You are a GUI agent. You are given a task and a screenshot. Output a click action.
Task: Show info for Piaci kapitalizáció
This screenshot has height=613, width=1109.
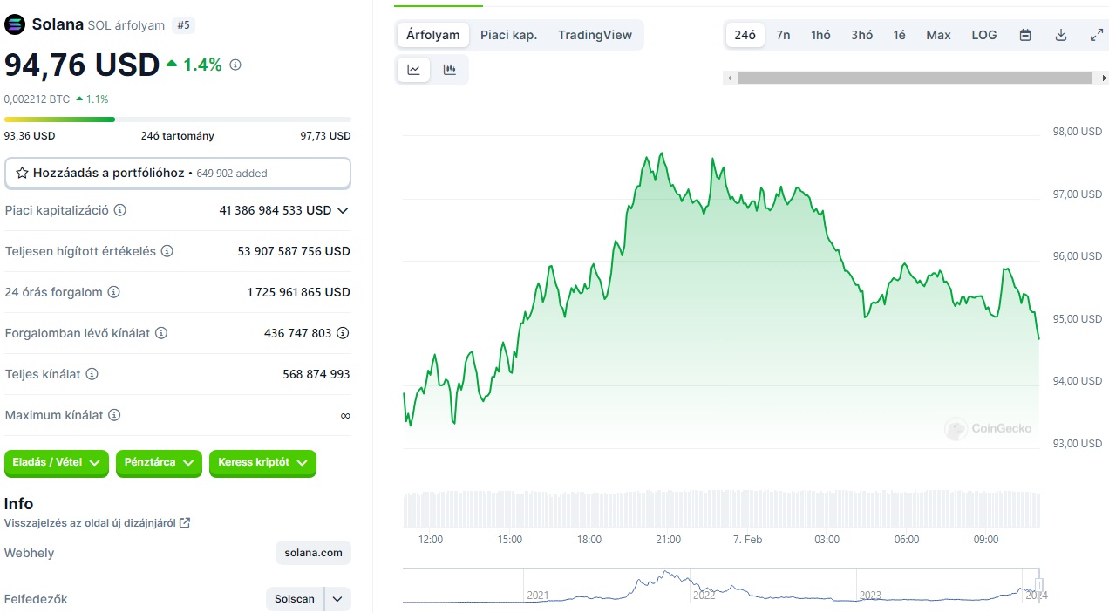(120, 210)
